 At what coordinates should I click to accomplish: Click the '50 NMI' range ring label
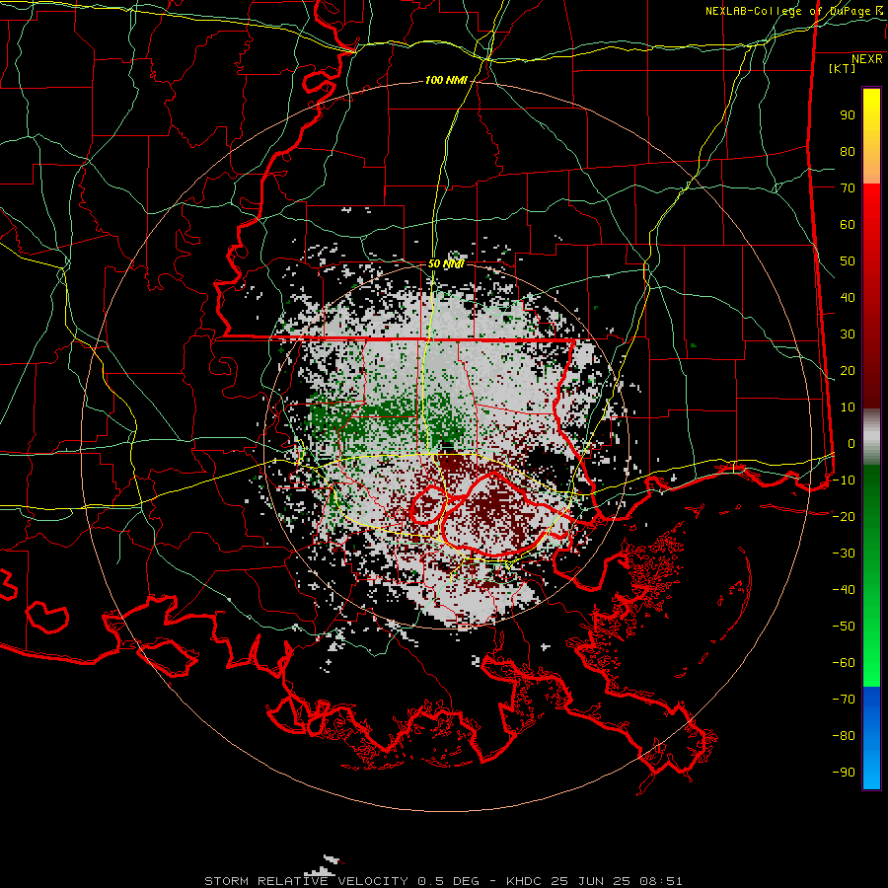[446, 263]
